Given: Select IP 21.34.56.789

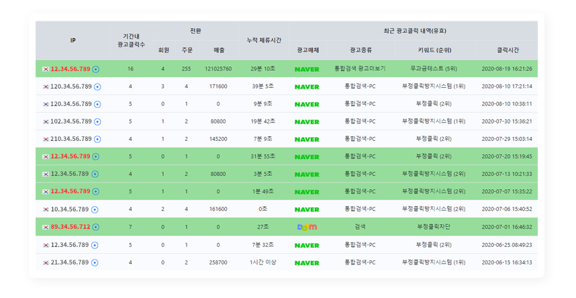Looking at the screenshot, I should coord(69,262).
